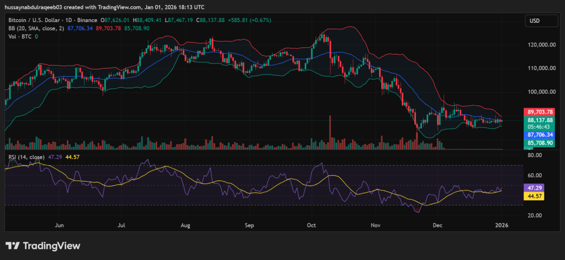Click the 120,000.00 price axis label
The image size is (565, 260).
(542, 45)
